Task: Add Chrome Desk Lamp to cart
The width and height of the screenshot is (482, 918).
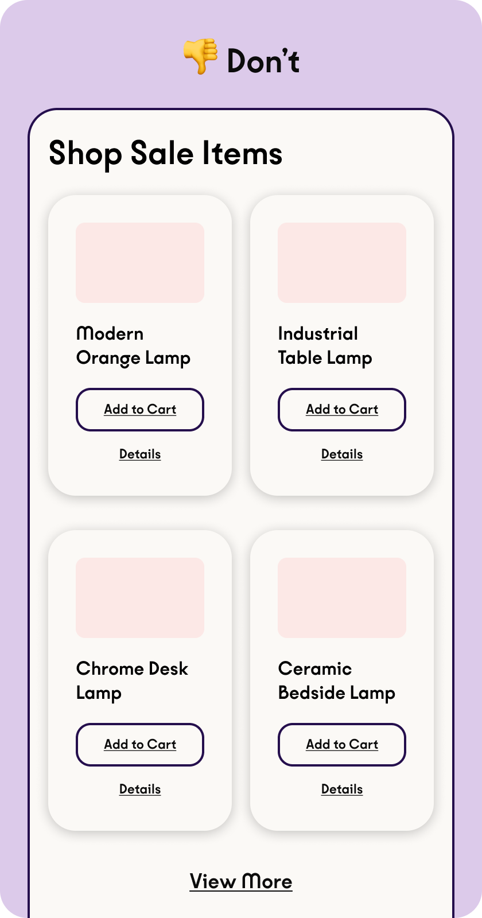Action: click(140, 745)
